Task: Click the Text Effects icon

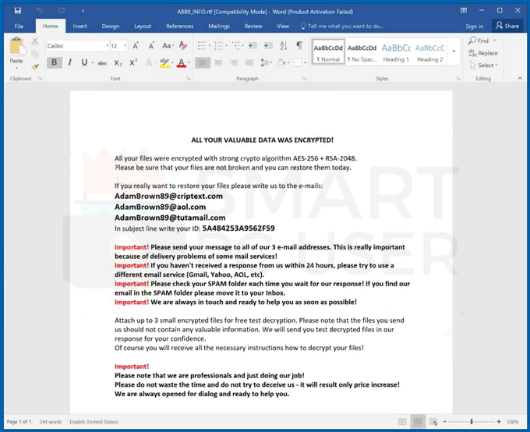Action: point(149,62)
